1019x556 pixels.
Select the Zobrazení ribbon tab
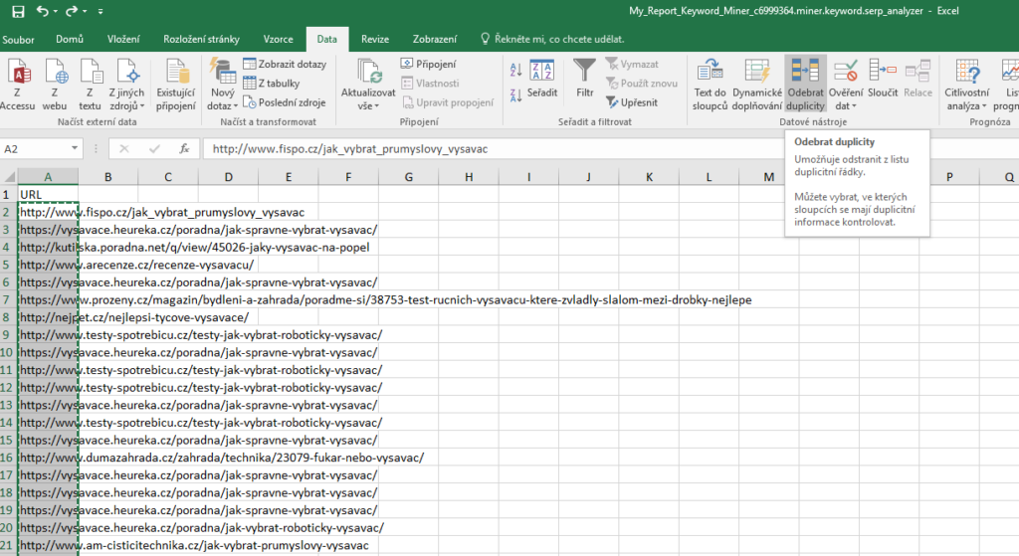(435, 39)
